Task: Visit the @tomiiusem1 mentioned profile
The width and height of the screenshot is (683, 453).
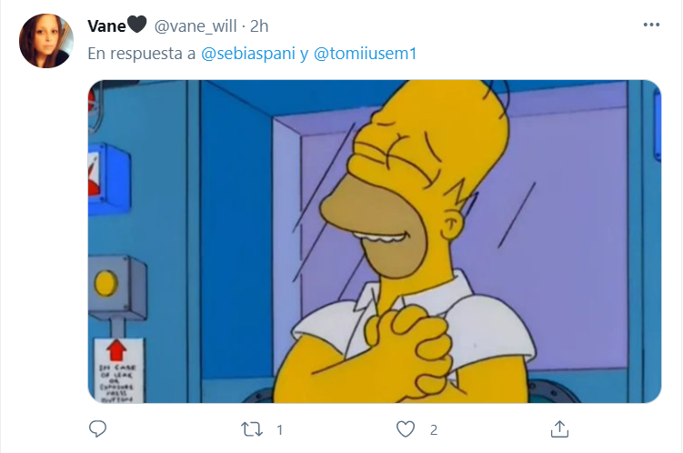Action: (x=365, y=54)
